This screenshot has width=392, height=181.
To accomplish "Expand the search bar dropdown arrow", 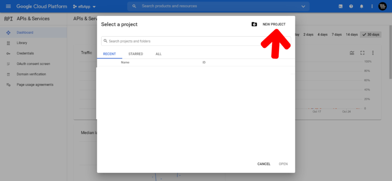I will pyautogui.click(x=303, y=6).
